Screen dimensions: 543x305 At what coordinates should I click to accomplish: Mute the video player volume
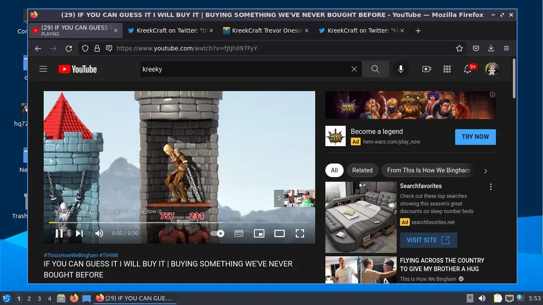pos(99,233)
